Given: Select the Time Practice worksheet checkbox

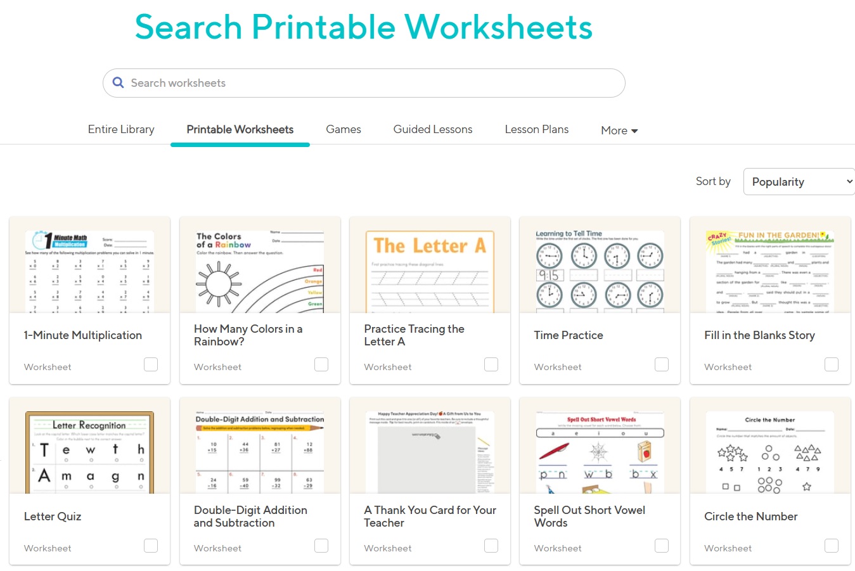Looking at the screenshot, I should tap(661, 364).
